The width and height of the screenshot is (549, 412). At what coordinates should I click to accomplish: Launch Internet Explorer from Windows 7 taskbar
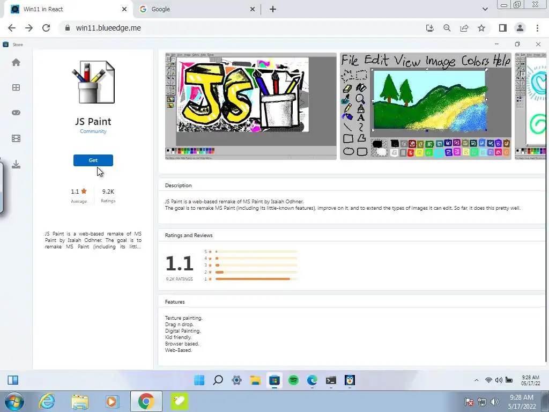[x=47, y=401]
